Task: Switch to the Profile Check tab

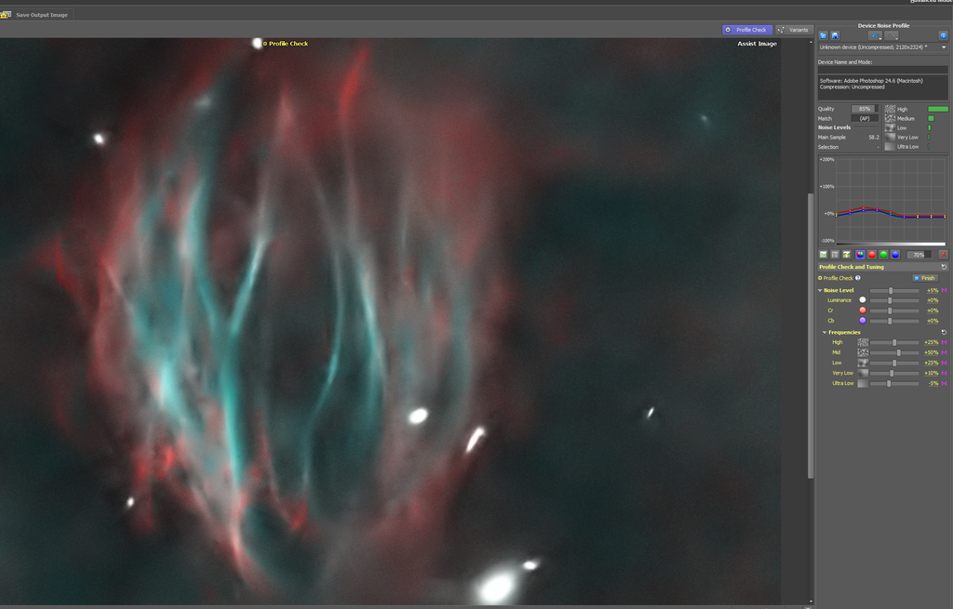Action: coord(747,30)
